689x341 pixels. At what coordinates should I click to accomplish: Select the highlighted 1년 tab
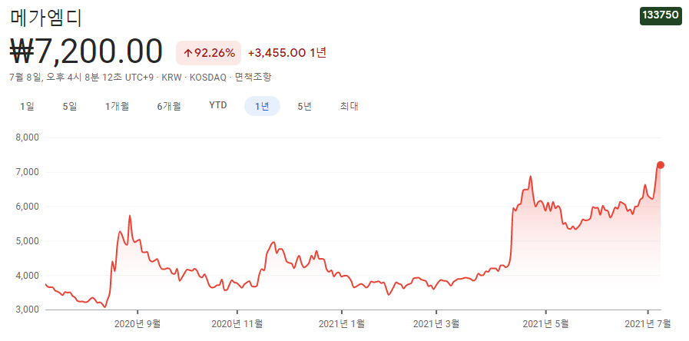tap(262, 106)
